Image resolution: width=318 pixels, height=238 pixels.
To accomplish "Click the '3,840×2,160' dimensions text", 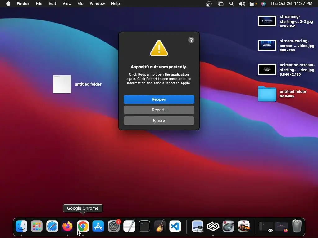I will pos(290,74).
